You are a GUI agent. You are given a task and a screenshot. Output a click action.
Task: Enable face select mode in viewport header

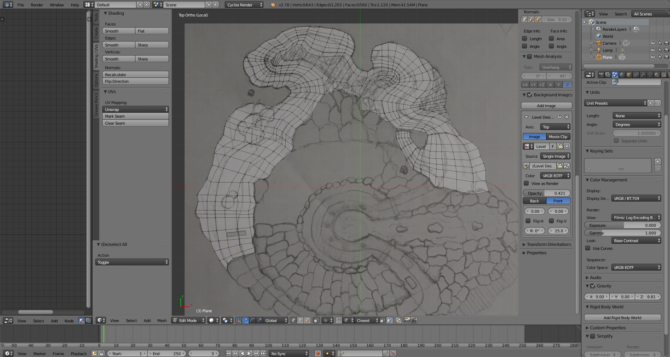pos(307,320)
